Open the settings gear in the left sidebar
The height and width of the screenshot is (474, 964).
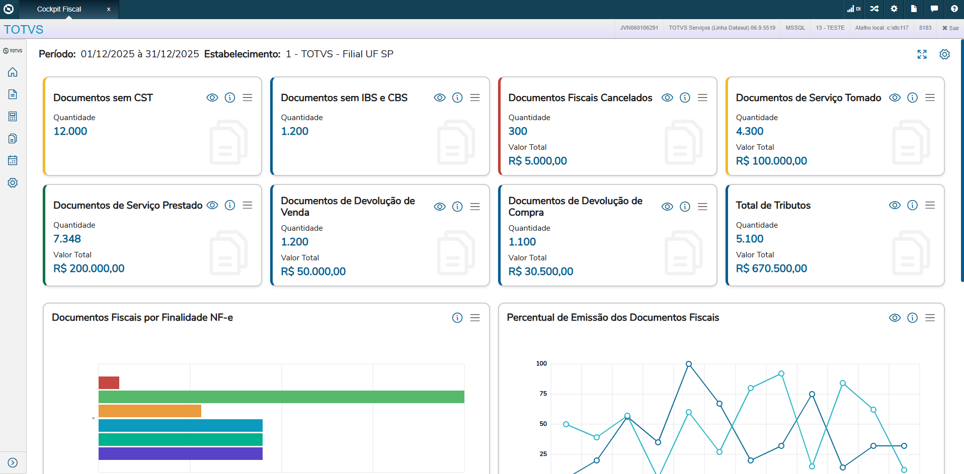pyautogui.click(x=13, y=183)
